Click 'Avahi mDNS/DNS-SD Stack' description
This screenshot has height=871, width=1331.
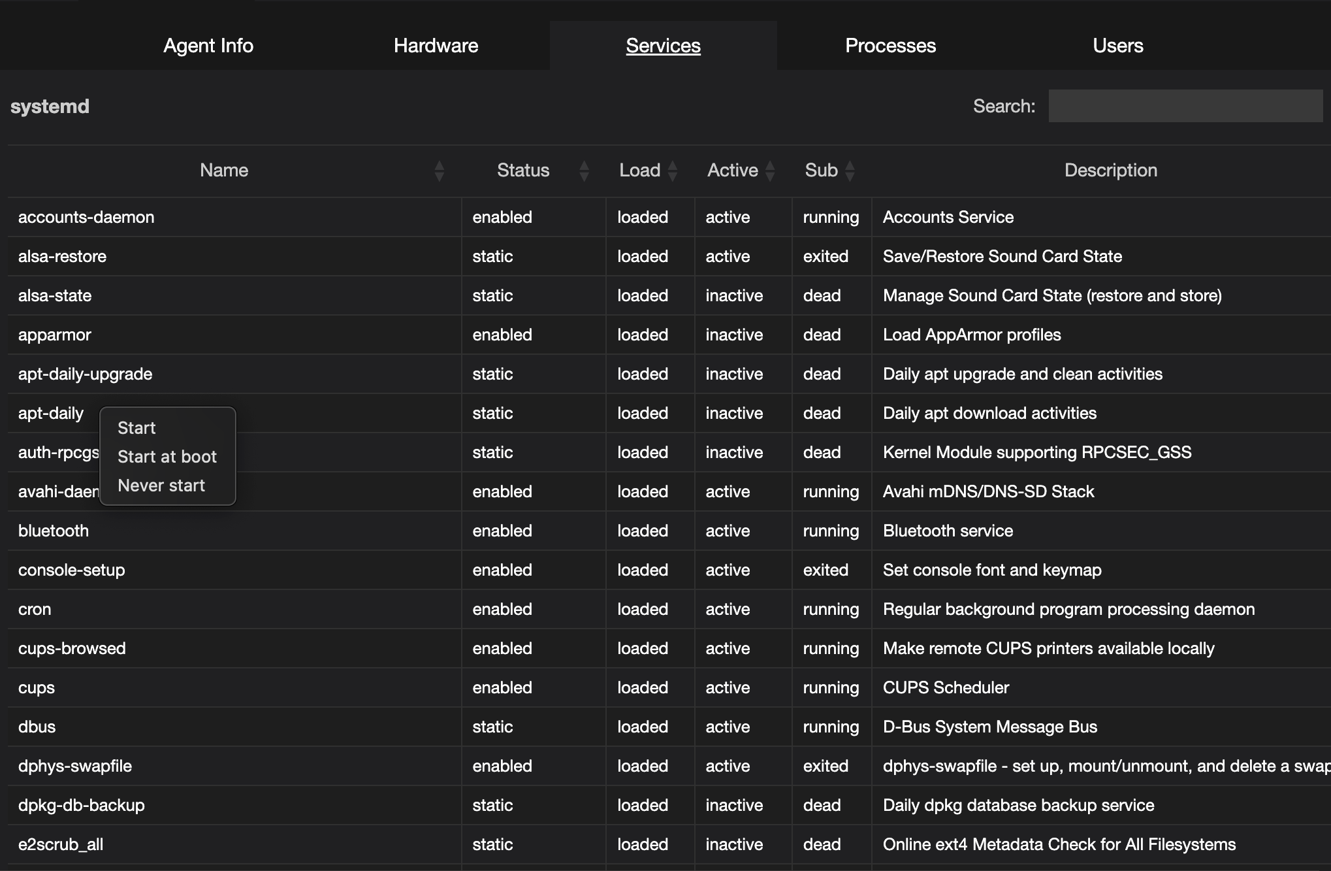988,491
